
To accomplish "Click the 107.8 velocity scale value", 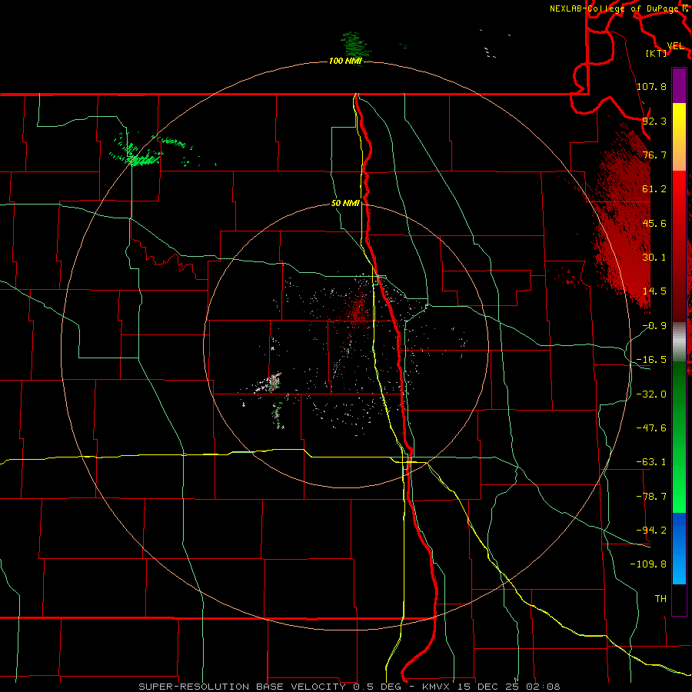I will [x=651, y=86].
